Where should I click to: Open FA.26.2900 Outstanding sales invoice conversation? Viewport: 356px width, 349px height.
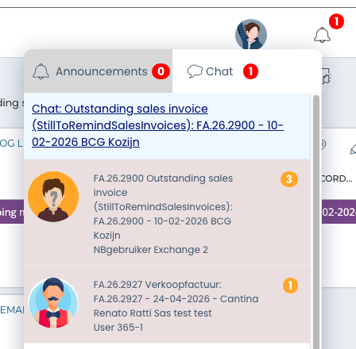pyautogui.click(x=167, y=212)
